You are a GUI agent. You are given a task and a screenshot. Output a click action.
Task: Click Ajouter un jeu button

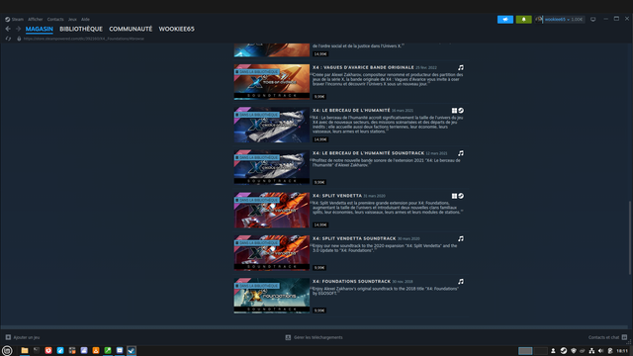(23, 337)
